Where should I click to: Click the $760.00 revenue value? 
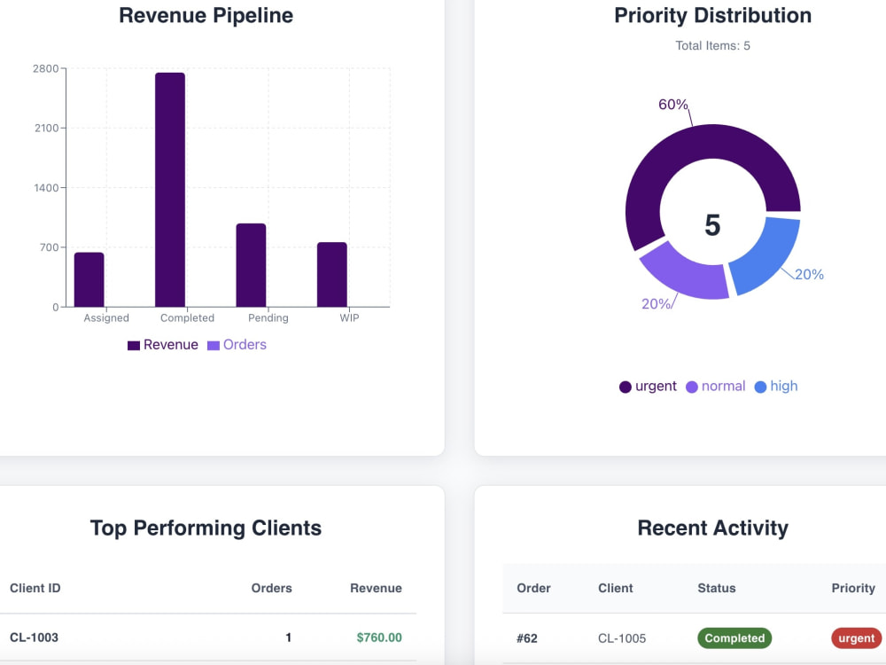[x=379, y=638]
